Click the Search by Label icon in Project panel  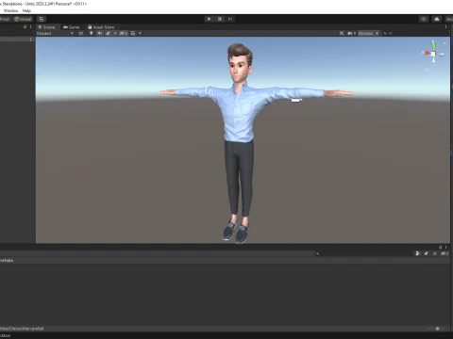[x=427, y=253]
